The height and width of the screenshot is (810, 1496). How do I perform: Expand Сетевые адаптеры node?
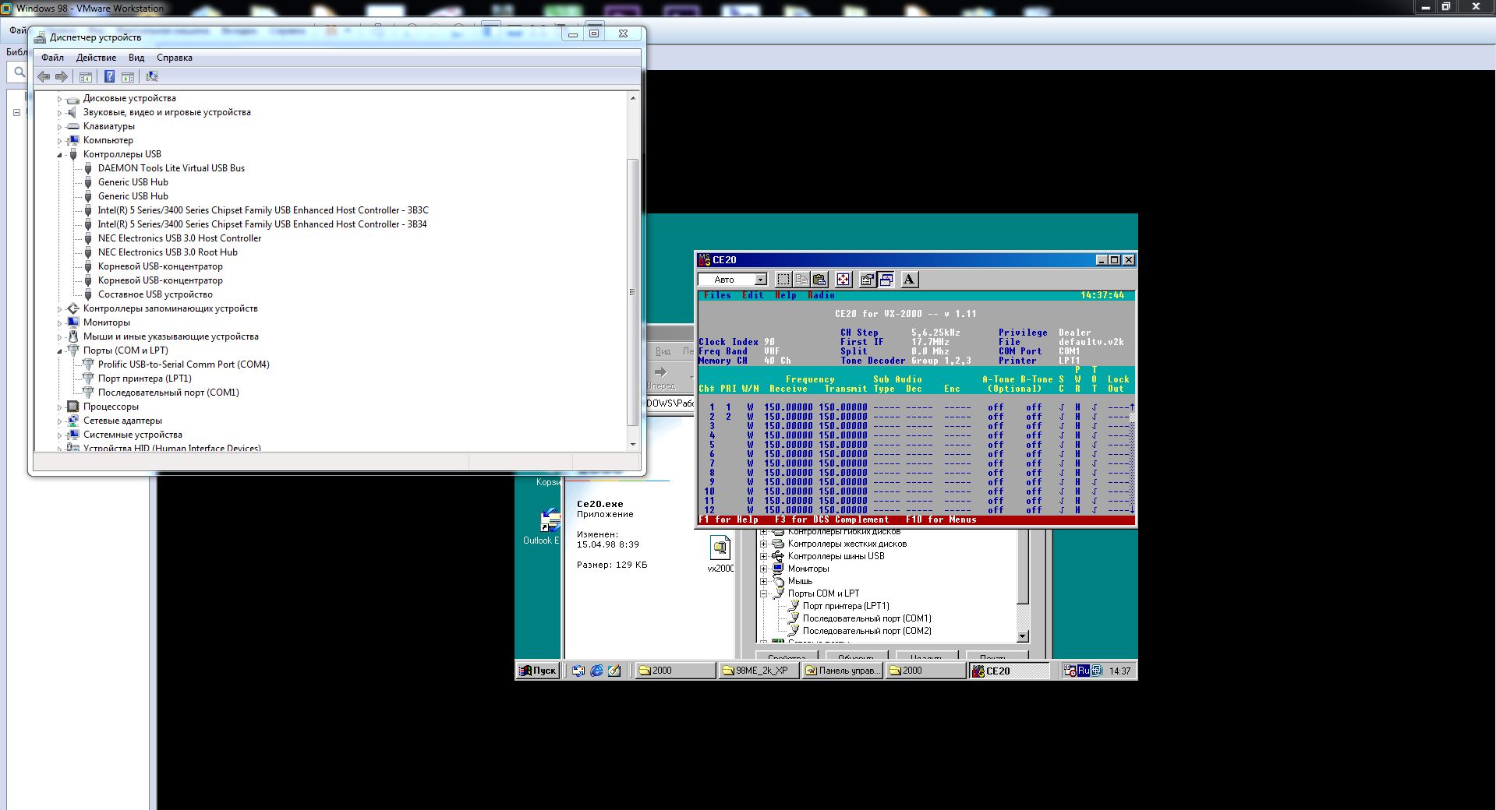(x=59, y=421)
